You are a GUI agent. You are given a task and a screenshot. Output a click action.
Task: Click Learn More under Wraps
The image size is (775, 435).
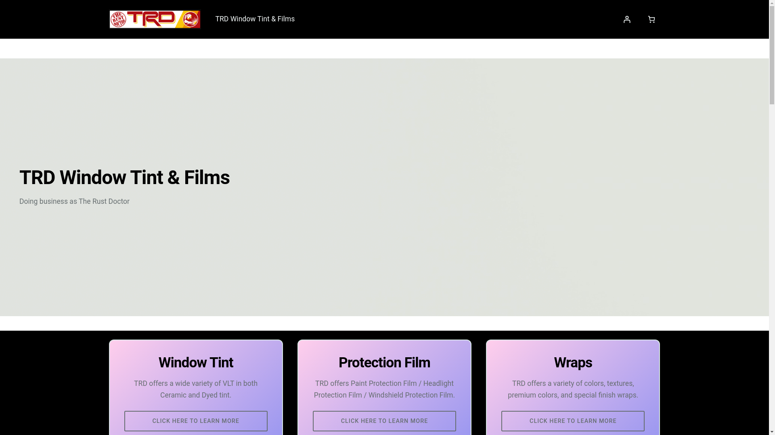coord(573,421)
